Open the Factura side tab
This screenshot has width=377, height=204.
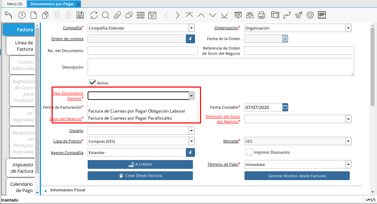click(x=19, y=30)
